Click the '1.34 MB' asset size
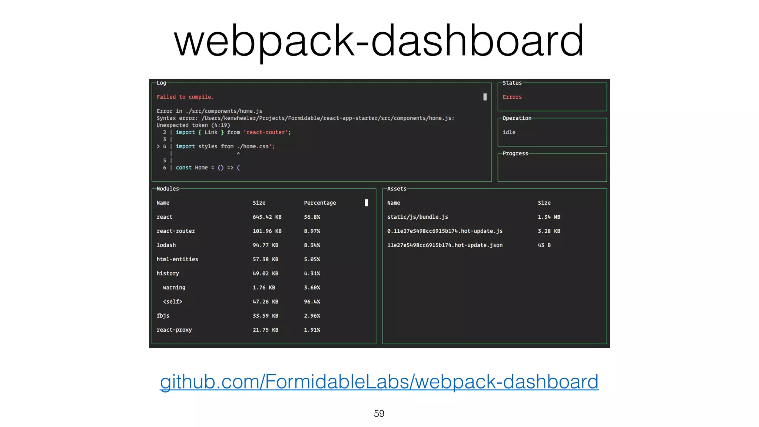 point(549,217)
